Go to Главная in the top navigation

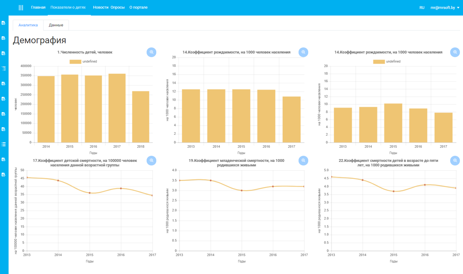tap(38, 8)
